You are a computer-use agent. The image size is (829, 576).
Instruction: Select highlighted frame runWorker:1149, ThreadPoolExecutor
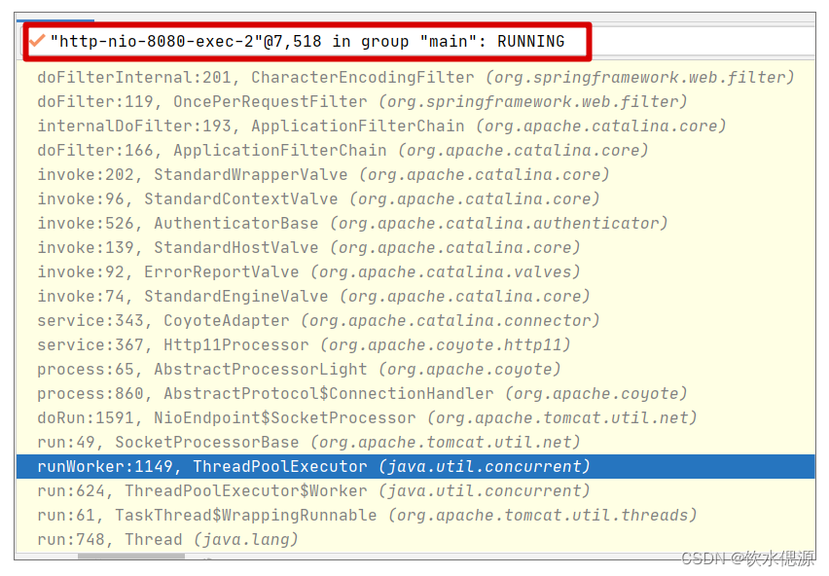point(415,467)
